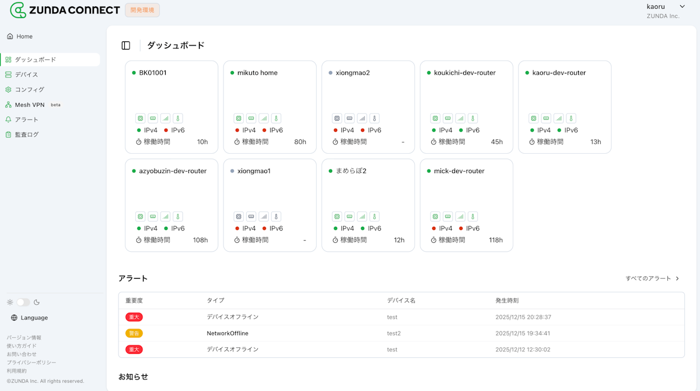The width and height of the screenshot is (700, 391).
Task: Click the CPU icon on BK01001 card
Action: tap(140, 118)
